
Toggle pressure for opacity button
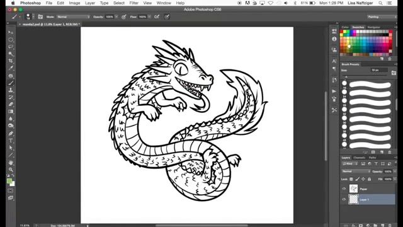tap(123, 17)
